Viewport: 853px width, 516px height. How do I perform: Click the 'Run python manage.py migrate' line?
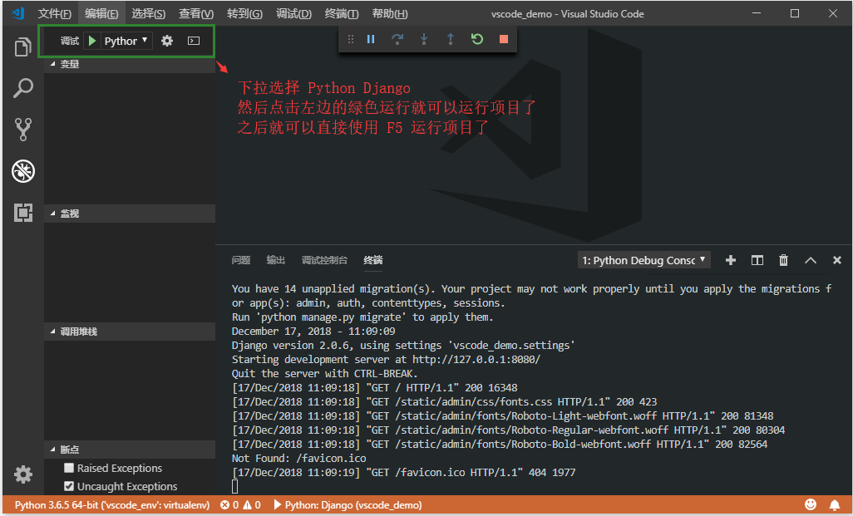(x=362, y=317)
